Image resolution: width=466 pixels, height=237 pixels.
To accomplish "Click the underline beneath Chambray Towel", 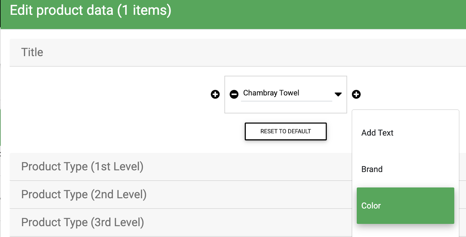I will [287, 101].
